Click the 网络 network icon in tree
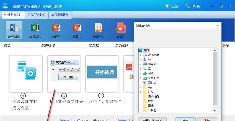235x121 pixels. 145,74
